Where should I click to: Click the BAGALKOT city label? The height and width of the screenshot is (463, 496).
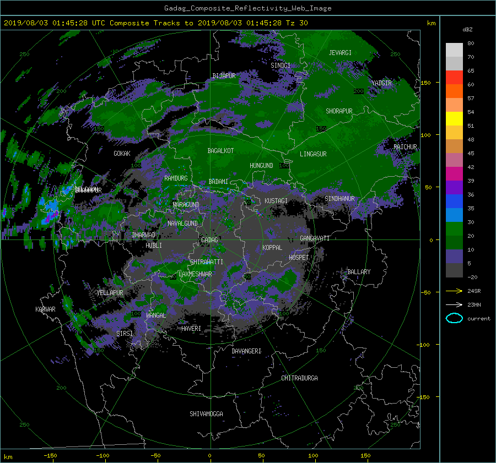tap(220, 151)
